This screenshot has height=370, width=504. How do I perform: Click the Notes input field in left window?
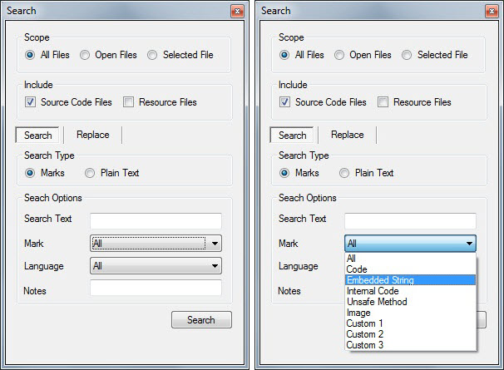(x=156, y=288)
